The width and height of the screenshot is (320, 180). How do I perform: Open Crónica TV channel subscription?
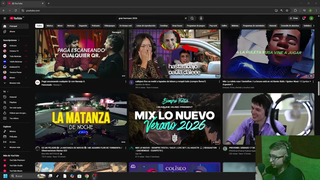tap(15, 51)
